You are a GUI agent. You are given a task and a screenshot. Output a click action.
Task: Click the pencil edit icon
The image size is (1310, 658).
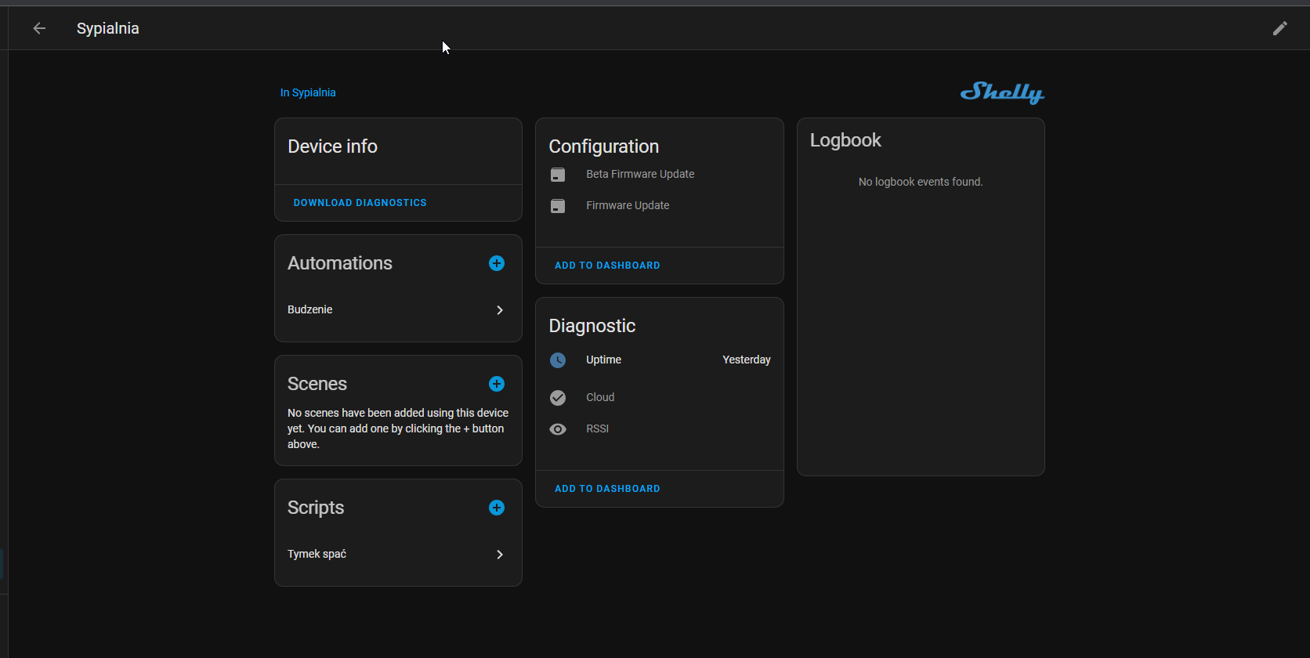click(1279, 28)
